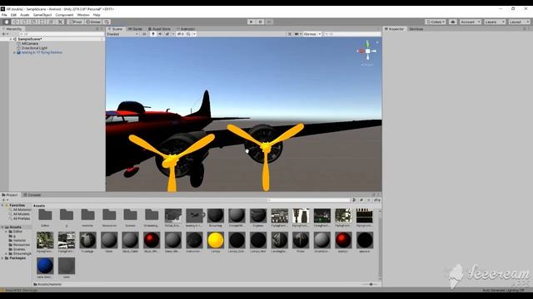Toggle scene audio speaker icon

click(x=160, y=34)
